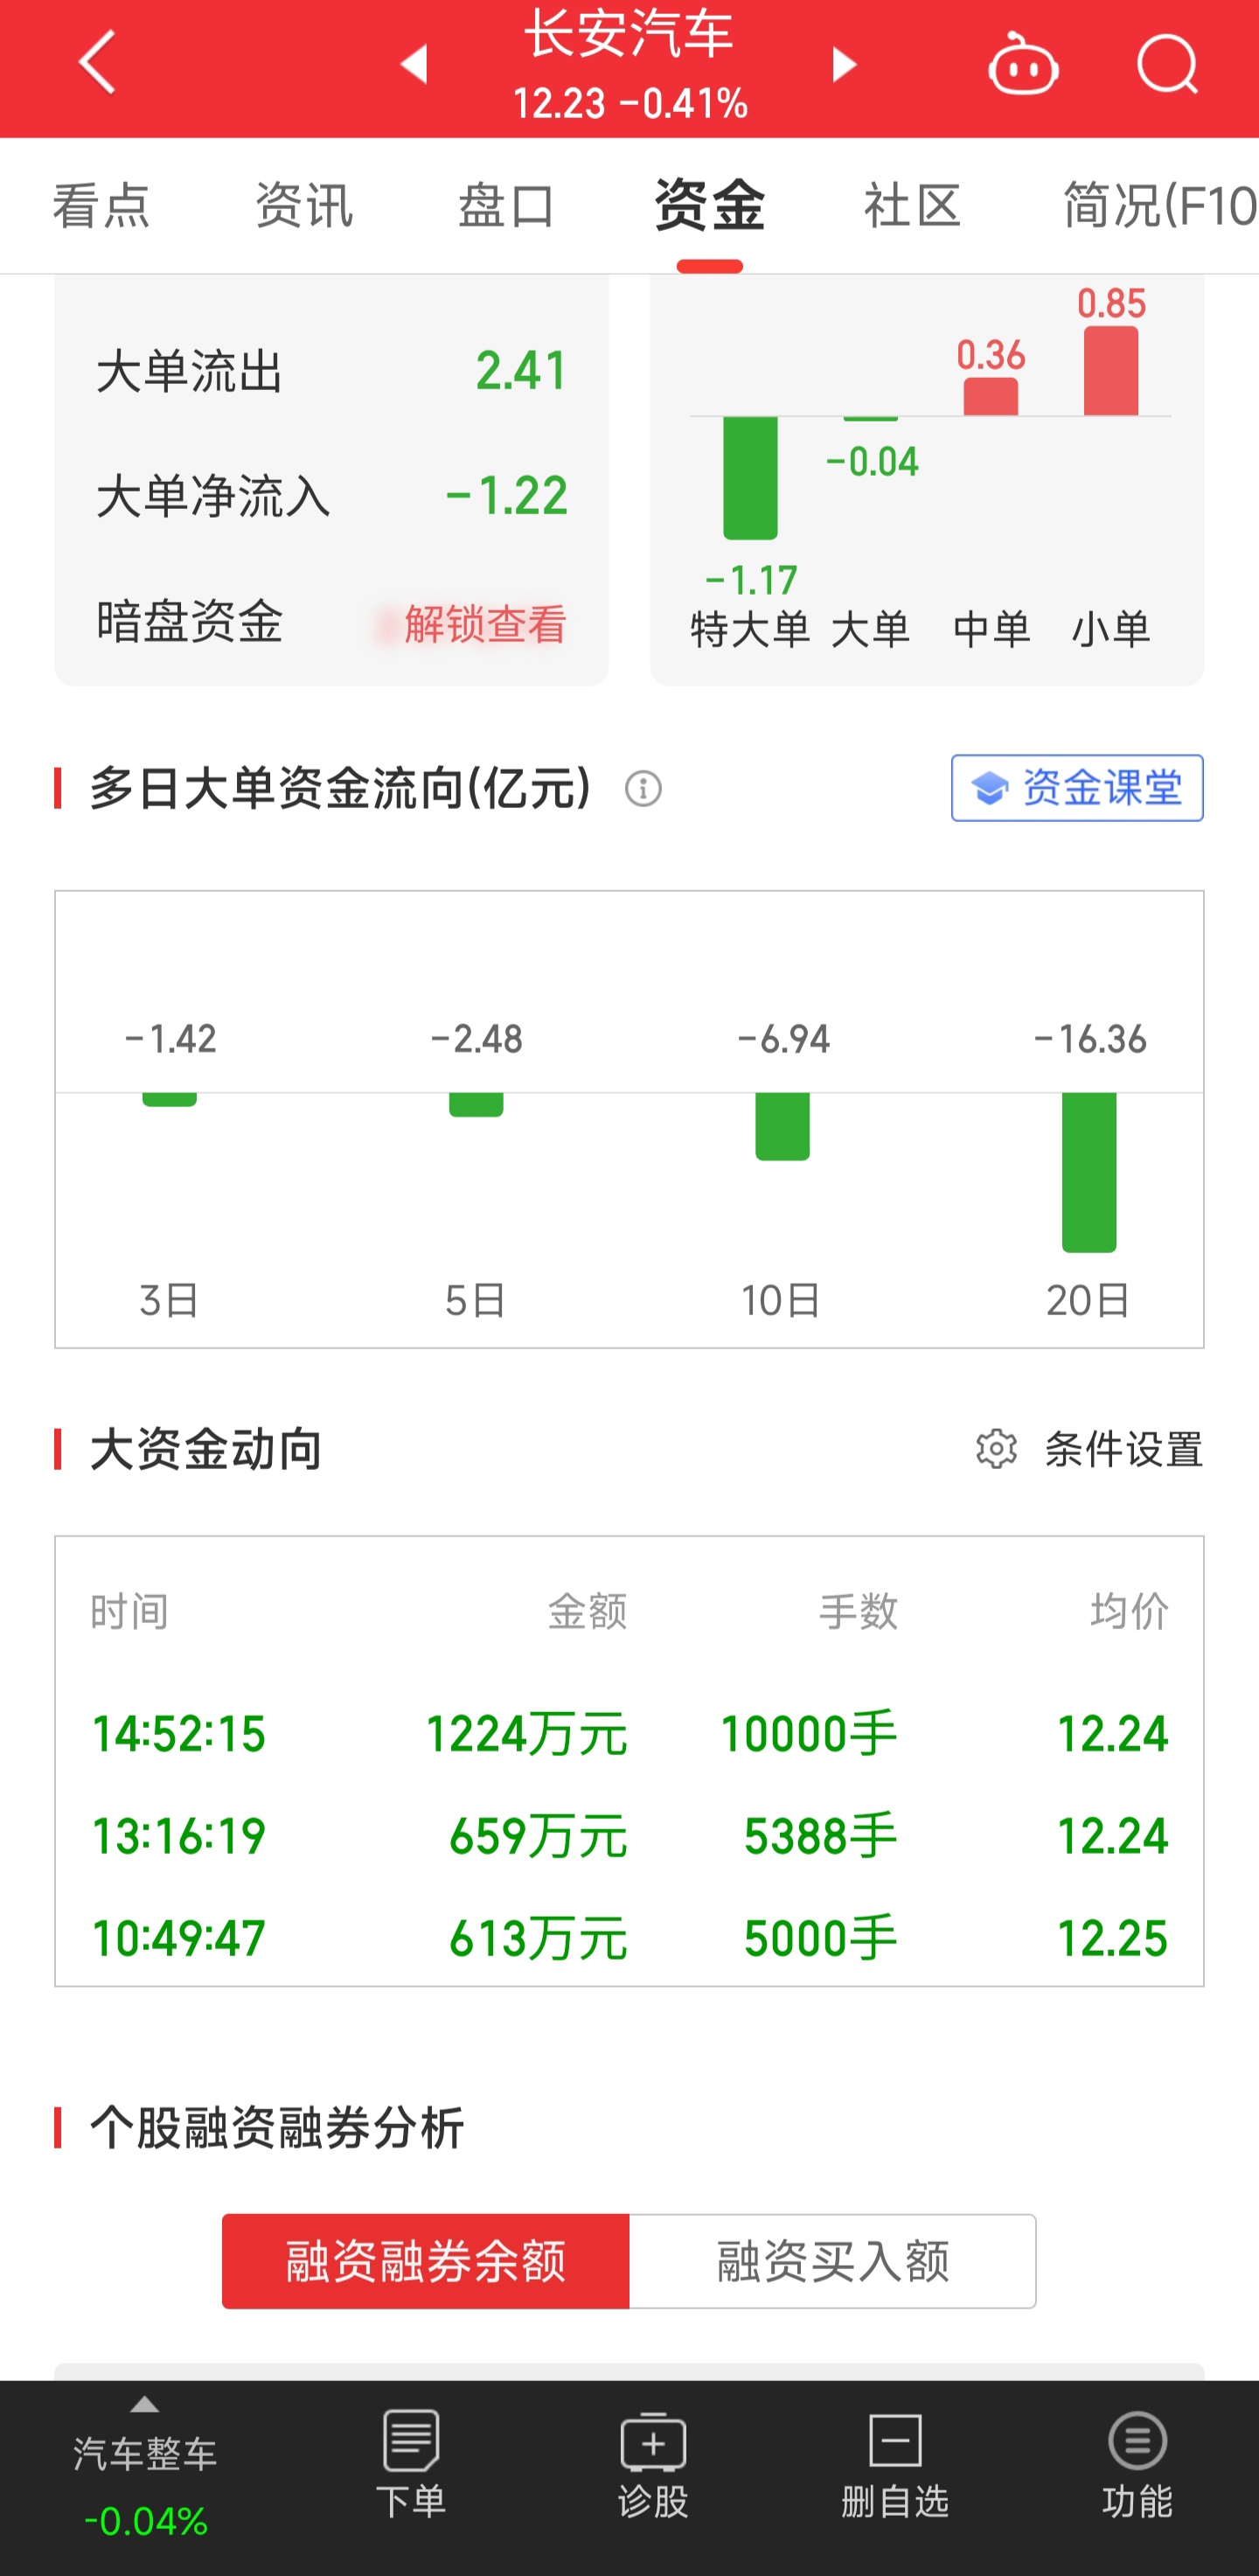The height and width of the screenshot is (2576, 1259).
Task: Tap the 特大单 green bar
Action: (750, 477)
